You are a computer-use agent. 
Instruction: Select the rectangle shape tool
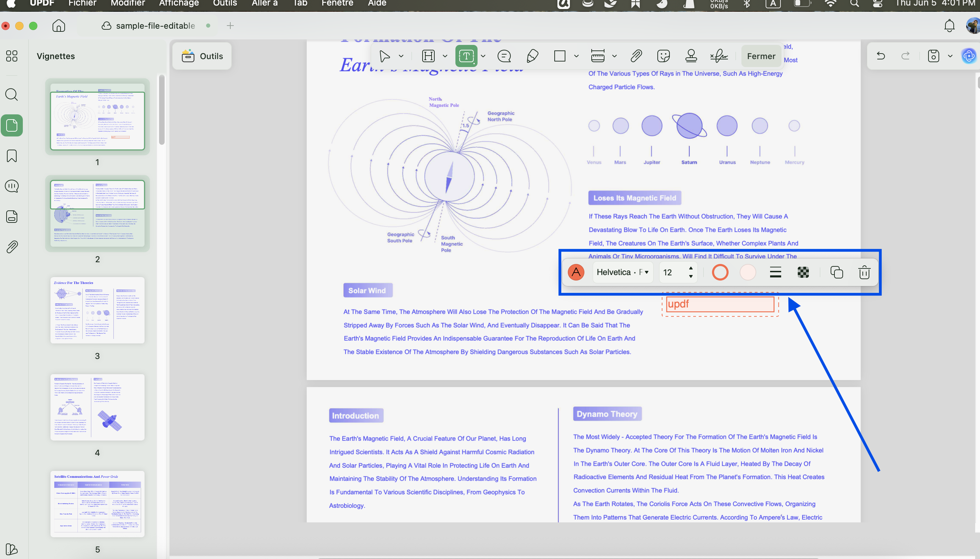560,56
